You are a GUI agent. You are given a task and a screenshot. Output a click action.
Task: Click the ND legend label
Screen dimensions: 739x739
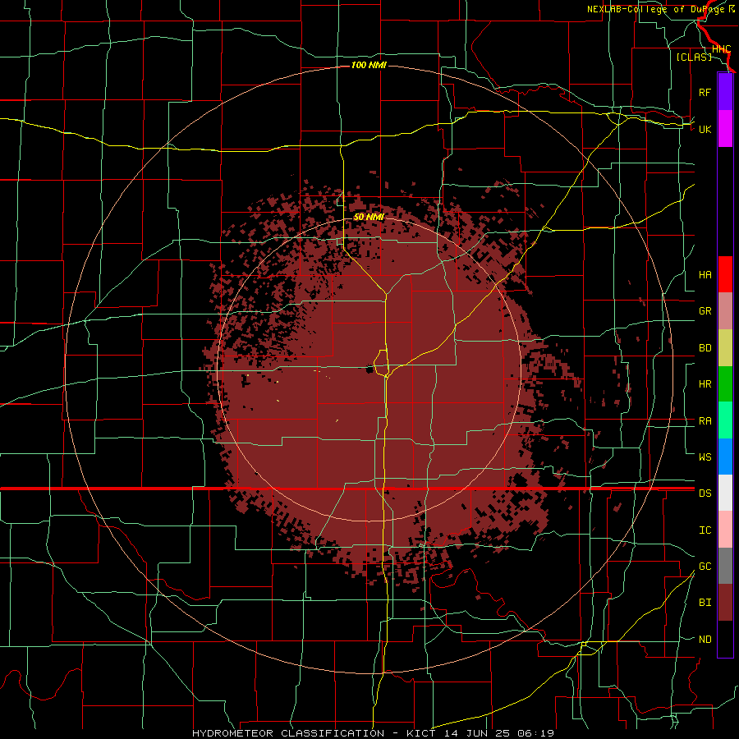(x=705, y=640)
